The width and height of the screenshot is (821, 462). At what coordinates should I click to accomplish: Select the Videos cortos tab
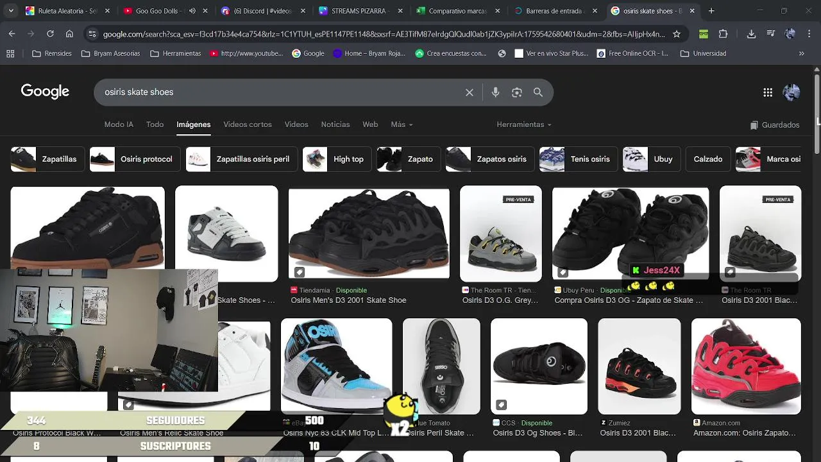(248, 124)
